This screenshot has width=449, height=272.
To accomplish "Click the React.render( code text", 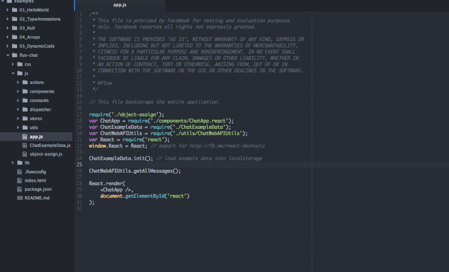I will click(x=107, y=184).
